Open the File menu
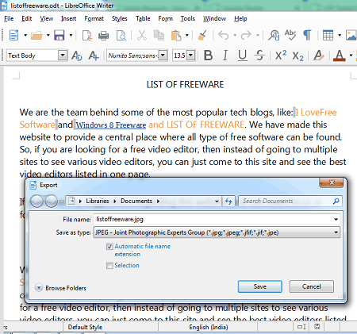Screen dimensions: 357x334 point(9,19)
